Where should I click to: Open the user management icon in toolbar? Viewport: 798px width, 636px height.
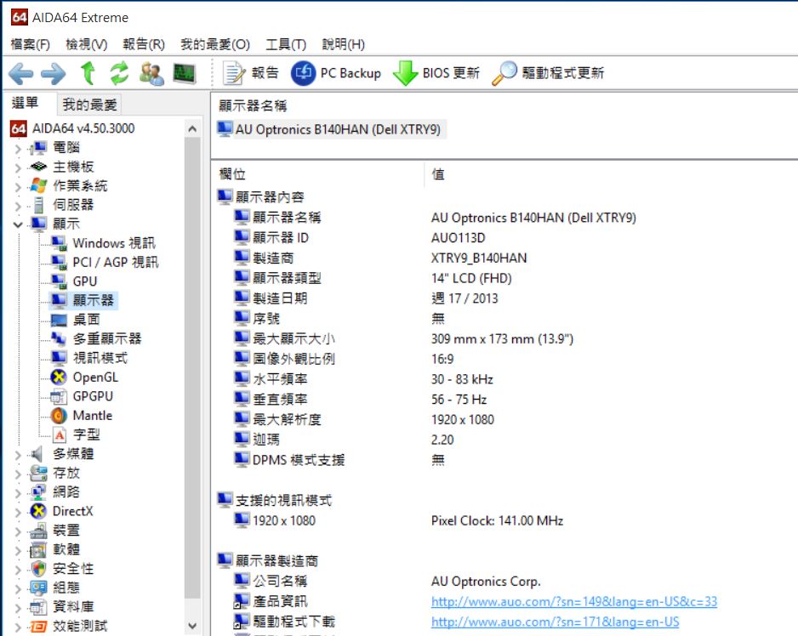[151, 73]
